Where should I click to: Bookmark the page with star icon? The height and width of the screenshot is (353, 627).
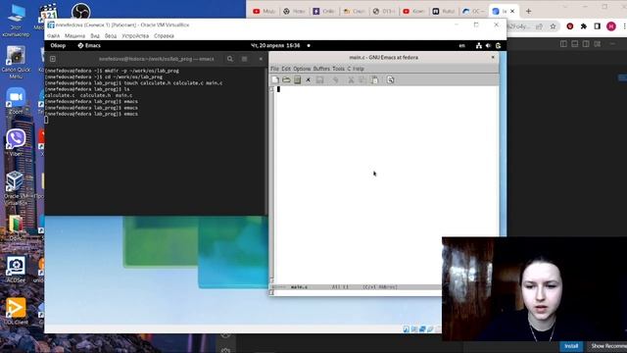tap(553, 26)
